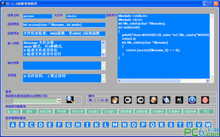The image size is (220, 137).
Task: Jump to last record with down arrow icon
Action: pos(153,100)
